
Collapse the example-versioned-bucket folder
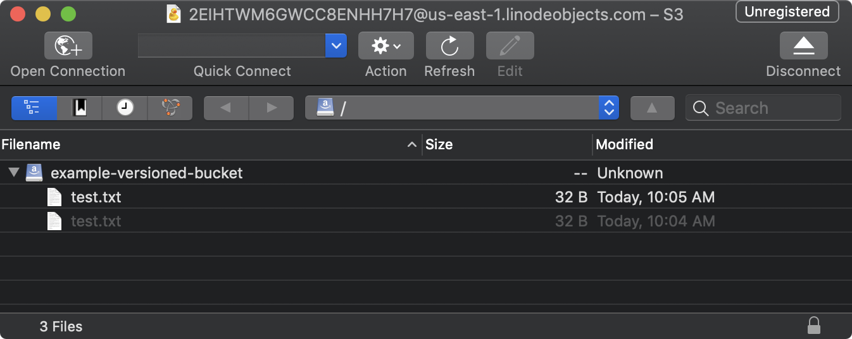[x=14, y=173]
